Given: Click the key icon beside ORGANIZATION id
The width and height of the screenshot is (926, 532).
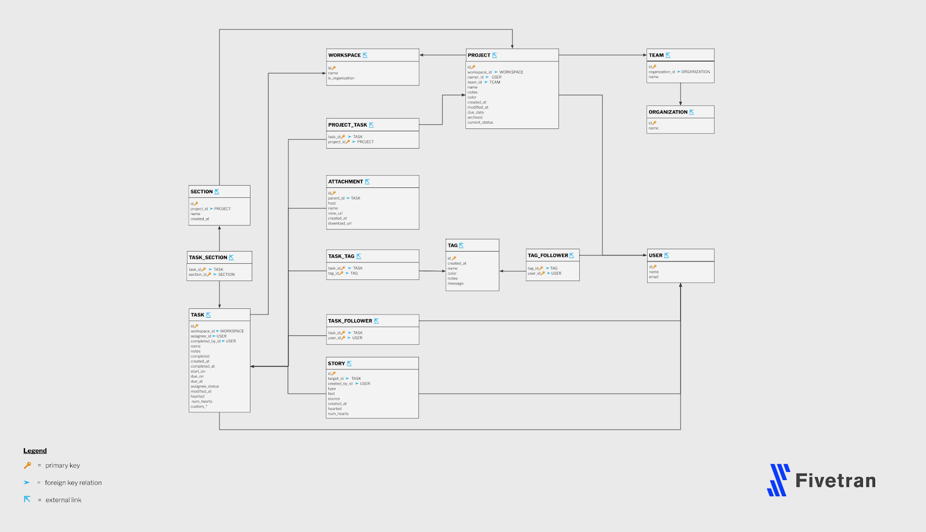Looking at the screenshot, I should [655, 123].
